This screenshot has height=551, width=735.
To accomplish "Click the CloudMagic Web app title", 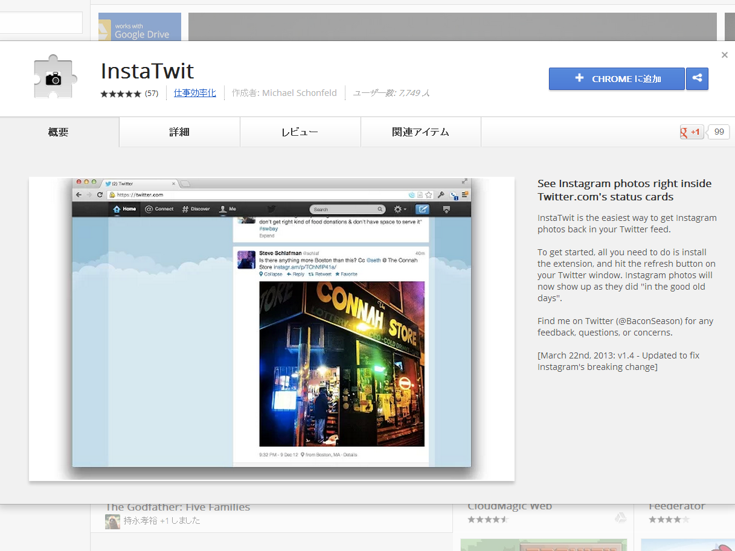I will click(x=510, y=506).
